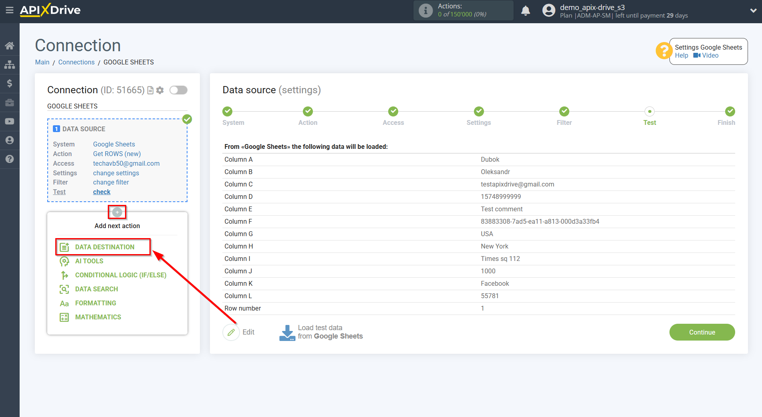Click the Actions counter 0 of 150'000
762x417 pixels.
[x=462, y=14]
